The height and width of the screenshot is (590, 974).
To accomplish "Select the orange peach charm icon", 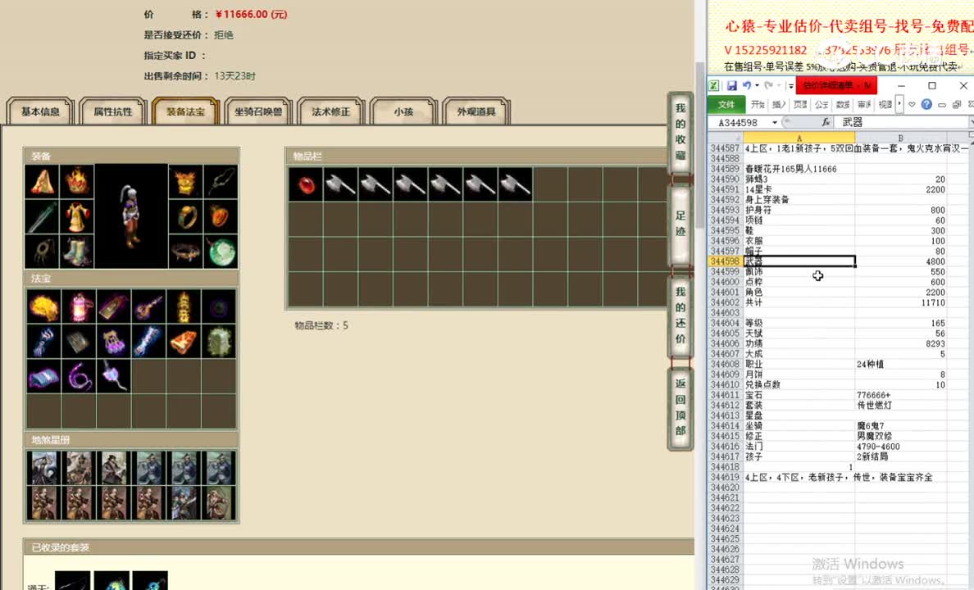I will (221, 217).
